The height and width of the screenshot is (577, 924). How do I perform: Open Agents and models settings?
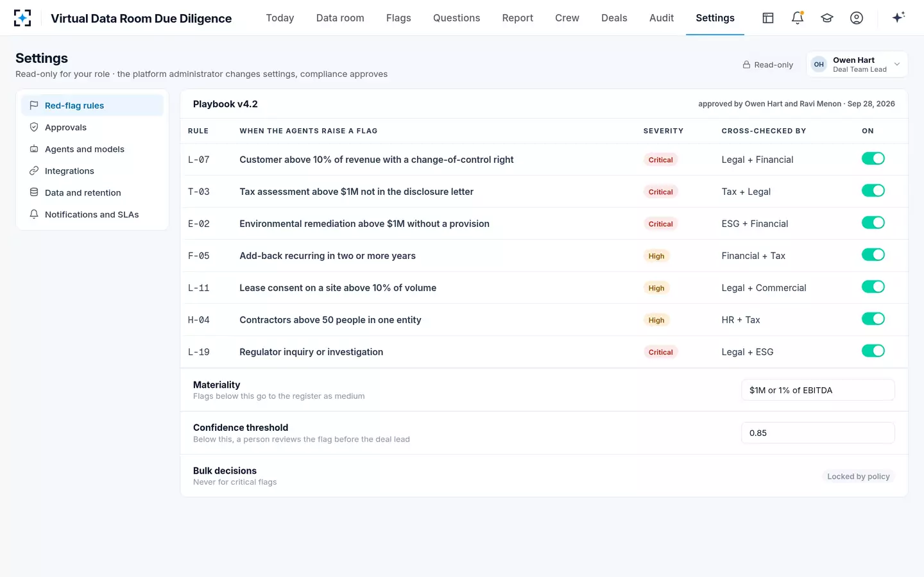pos(92,149)
